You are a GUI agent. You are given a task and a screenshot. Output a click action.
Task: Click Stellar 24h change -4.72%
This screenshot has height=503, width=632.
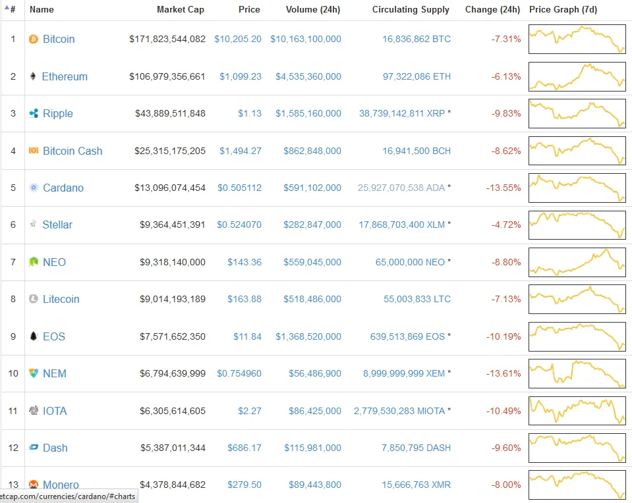(506, 225)
